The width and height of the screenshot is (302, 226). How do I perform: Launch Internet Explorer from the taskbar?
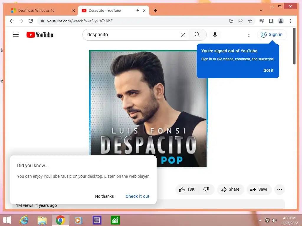point(24,220)
